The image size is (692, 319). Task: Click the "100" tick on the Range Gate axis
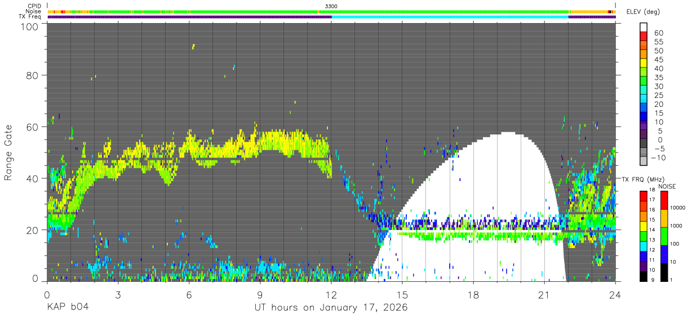point(29,26)
